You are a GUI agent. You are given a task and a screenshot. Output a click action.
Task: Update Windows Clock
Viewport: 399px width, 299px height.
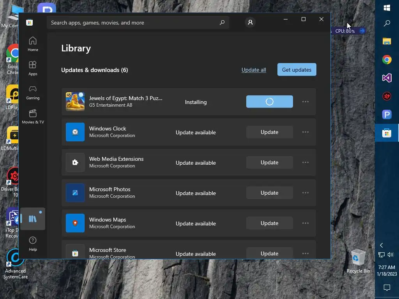tap(270, 132)
